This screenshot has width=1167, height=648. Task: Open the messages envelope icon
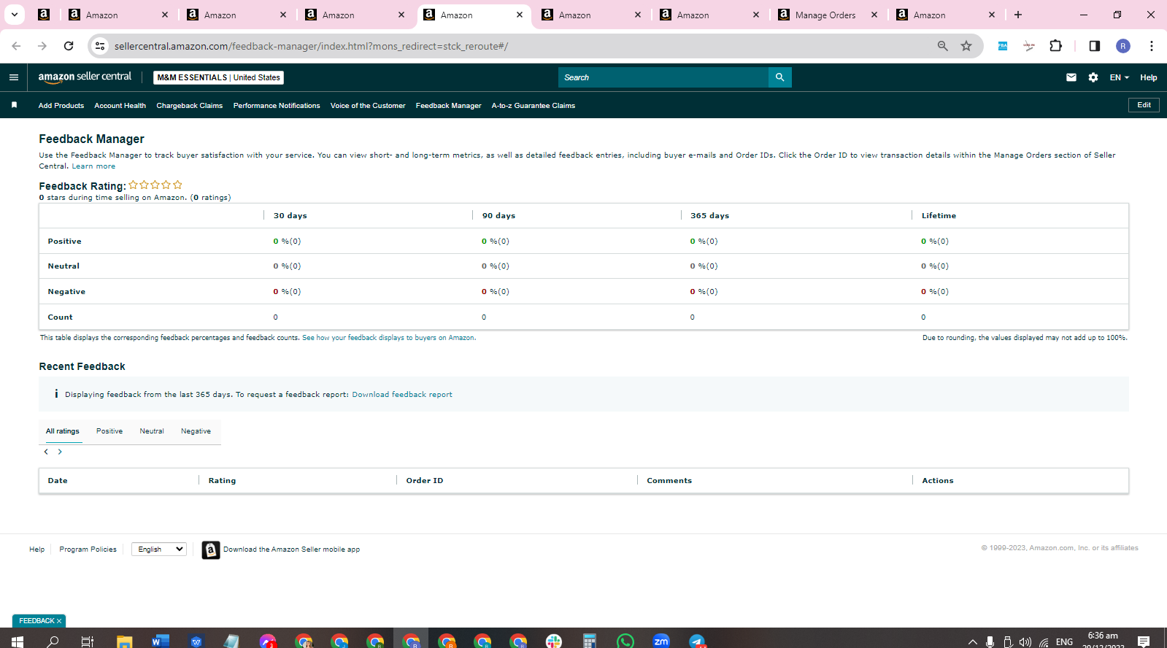[x=1071, y=77]
